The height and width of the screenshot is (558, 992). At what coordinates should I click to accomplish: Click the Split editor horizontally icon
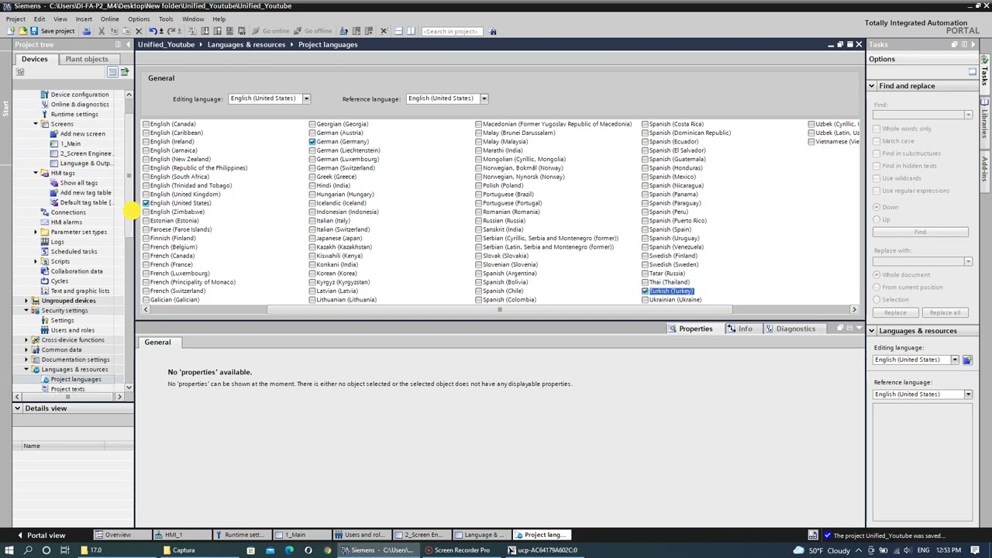tap(398, 31)
